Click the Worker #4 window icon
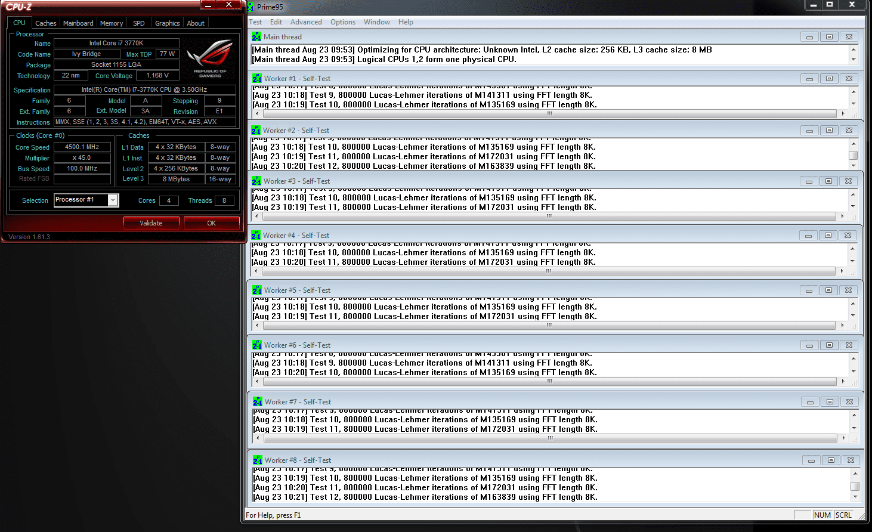Image resolution: width=872 pixels, height=532 pixels. click(x=256, y=236)
